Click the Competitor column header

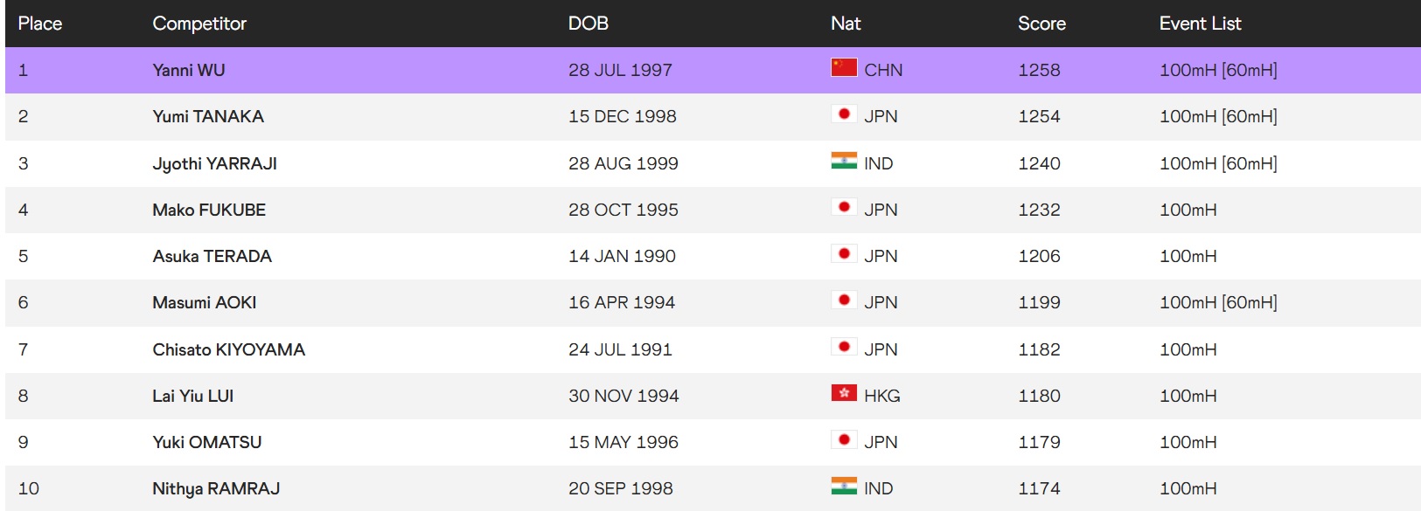[199, 24]
